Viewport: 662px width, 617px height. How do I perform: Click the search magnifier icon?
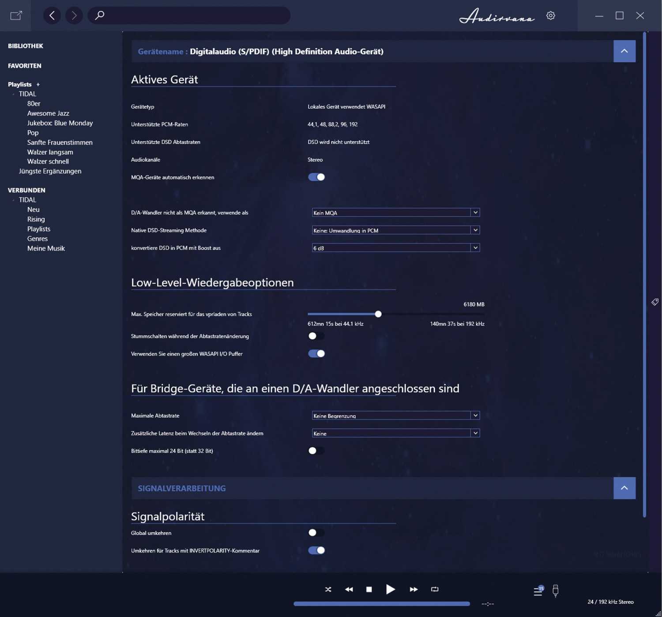pyautogui.click(x=100, y=15)
